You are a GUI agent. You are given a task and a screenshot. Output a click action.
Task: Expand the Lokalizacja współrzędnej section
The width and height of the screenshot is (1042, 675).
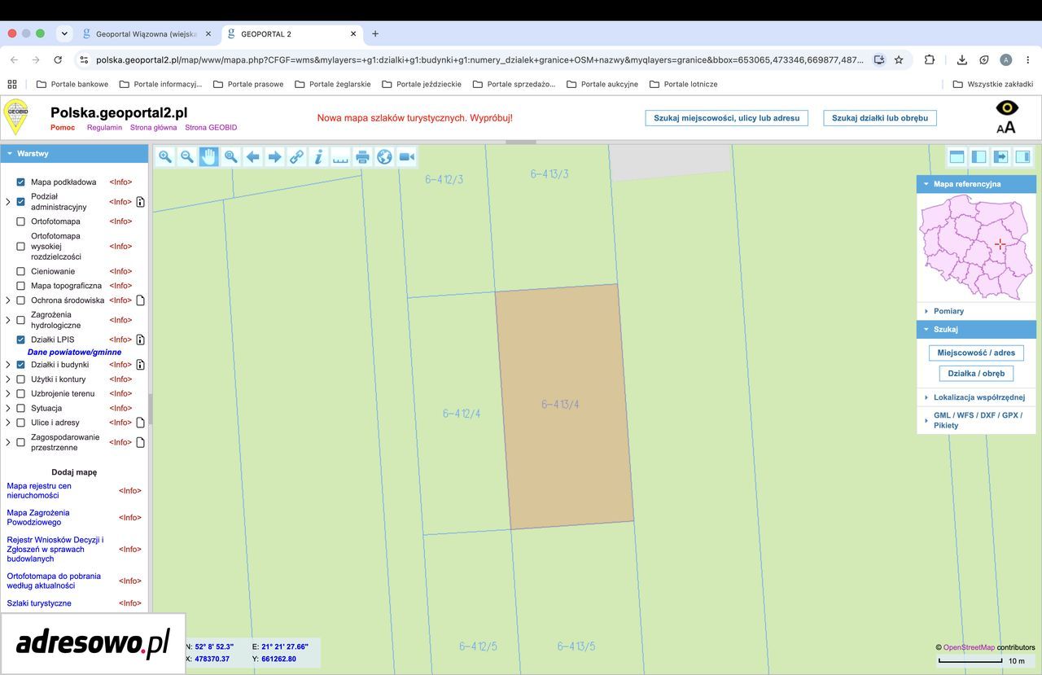click(976, 397)
